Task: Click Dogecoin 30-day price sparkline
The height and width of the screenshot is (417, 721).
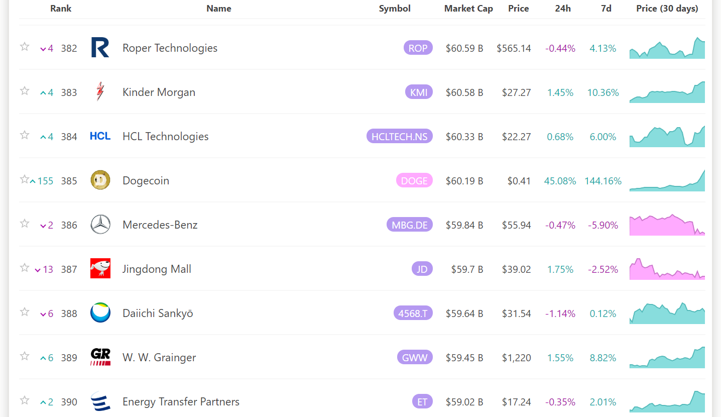Action: coord(667,180)
